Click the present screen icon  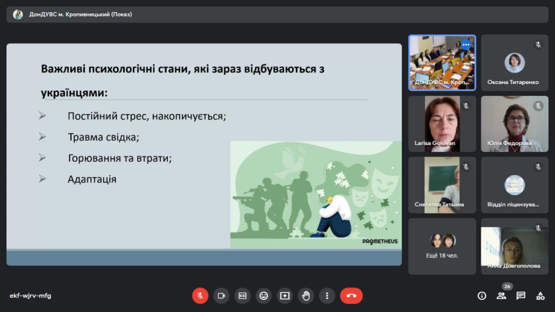(x=285, y=296)
